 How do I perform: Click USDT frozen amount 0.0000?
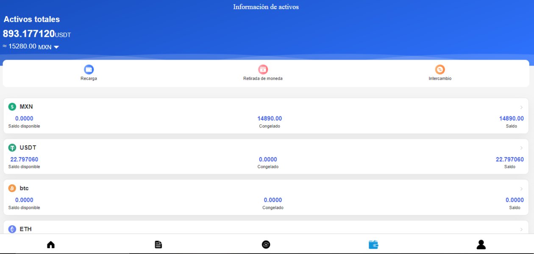tap(268, 160)
